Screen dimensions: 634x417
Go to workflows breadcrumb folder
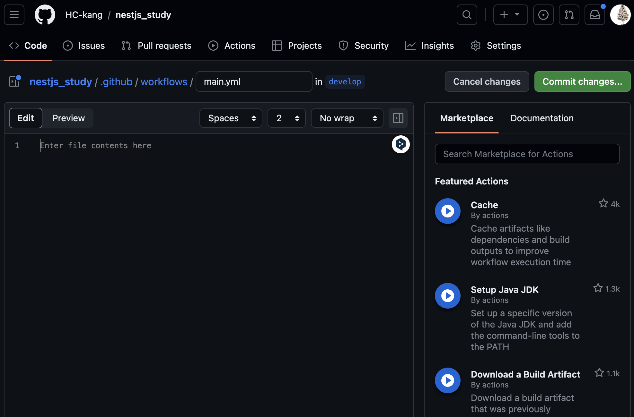click(164, 81)
